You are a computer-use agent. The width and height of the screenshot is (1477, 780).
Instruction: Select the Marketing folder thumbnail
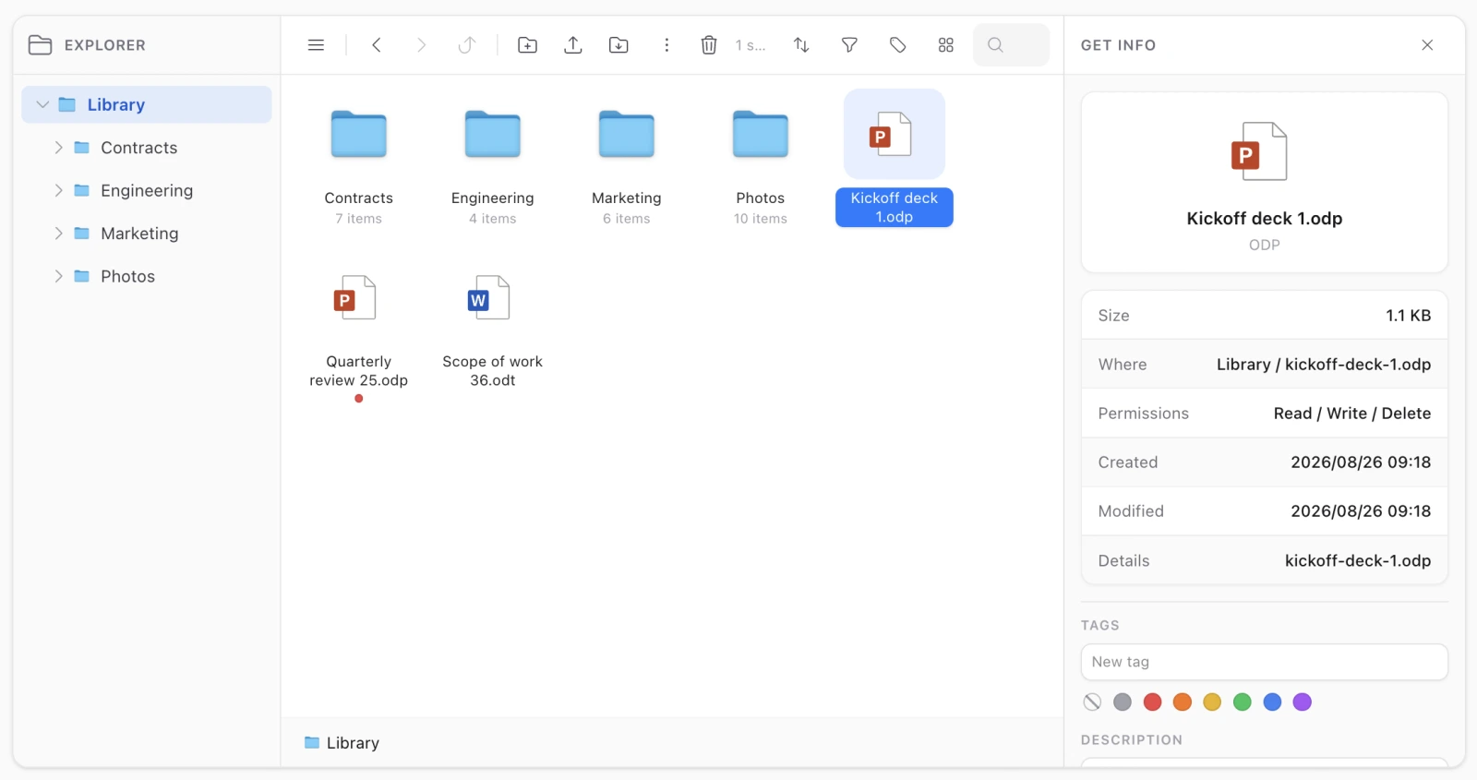pyautogui.click(x=627, y=134)
